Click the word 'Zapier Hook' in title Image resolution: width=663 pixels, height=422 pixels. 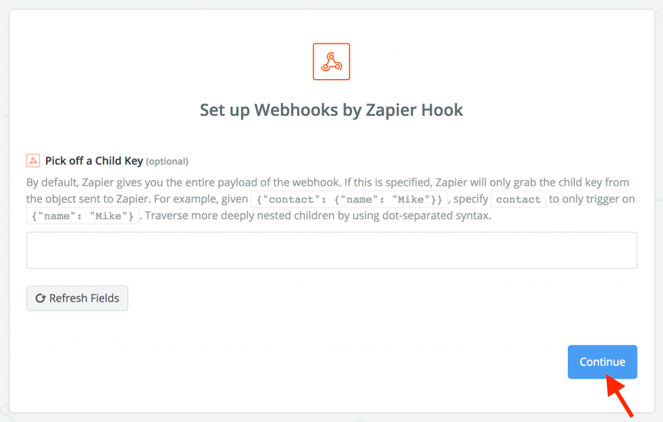pyautogui.click(x=414, y=110)
